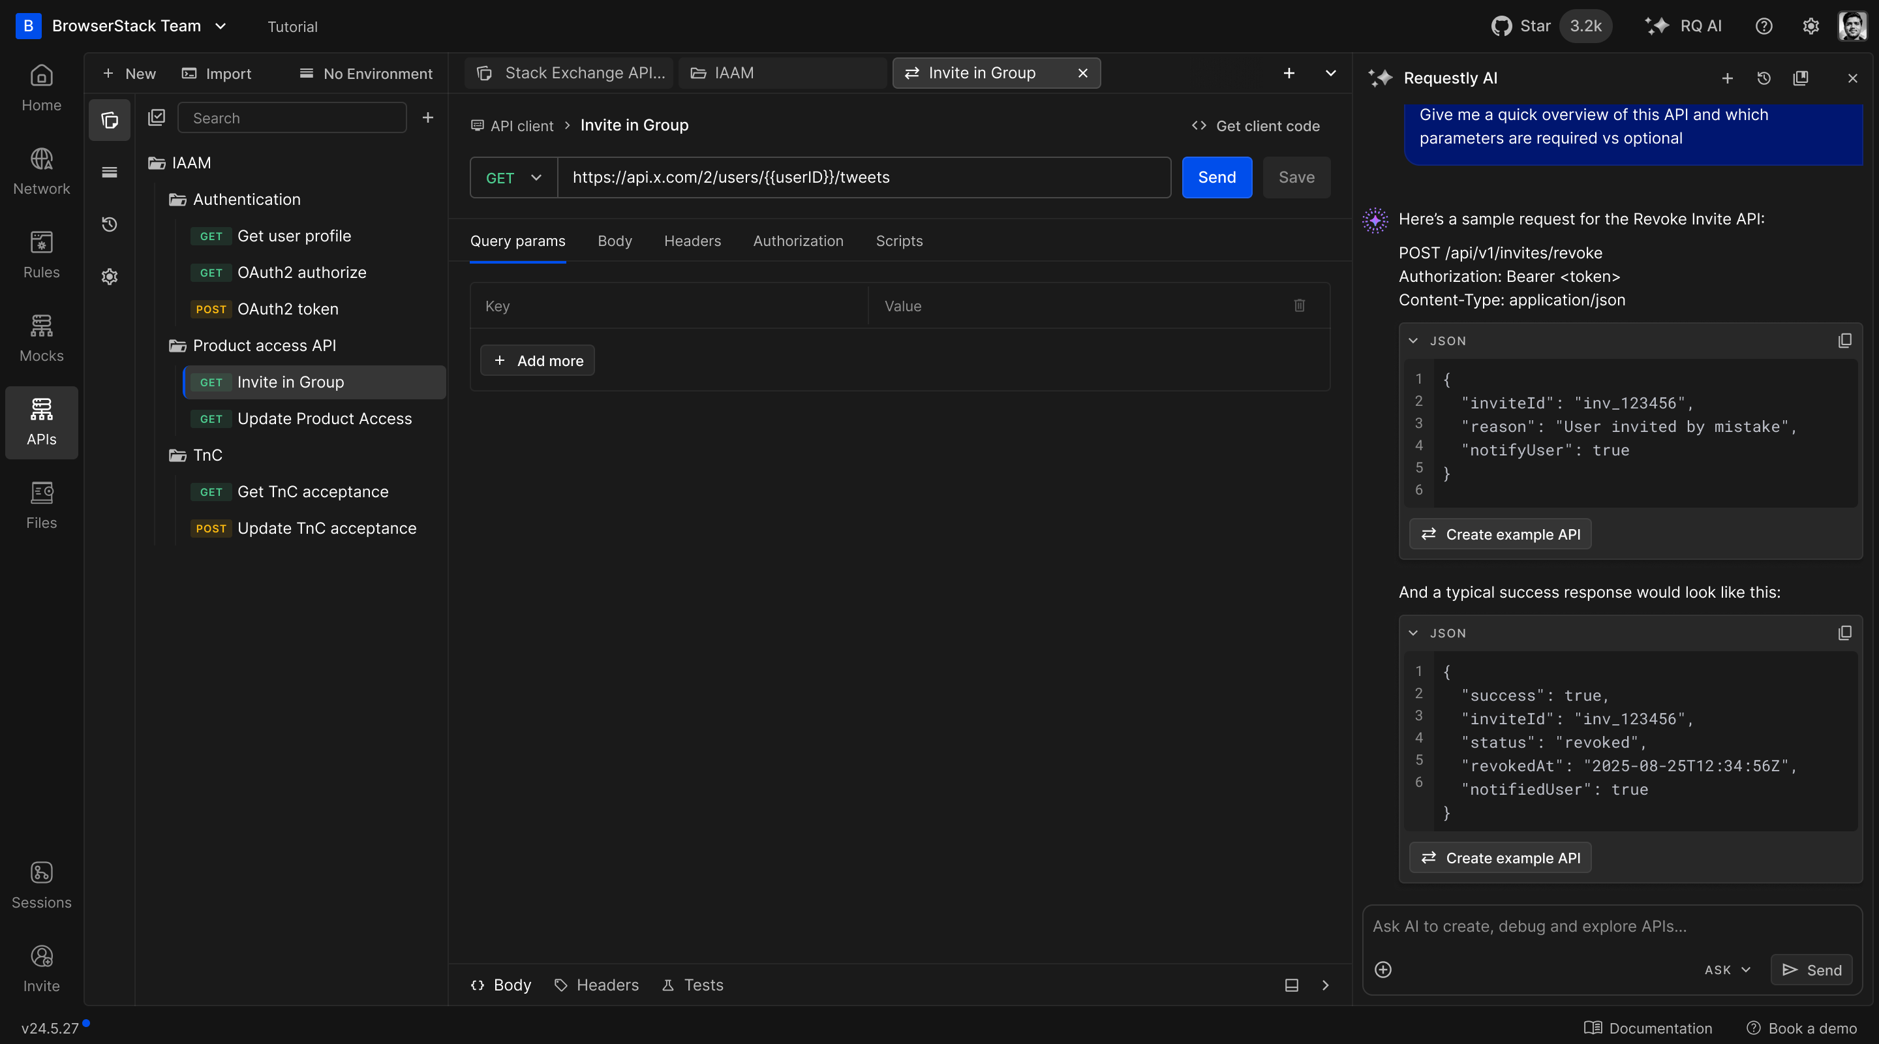1879x1044 pixels.
Task: Show the response Headers tab
Action: 597,986
